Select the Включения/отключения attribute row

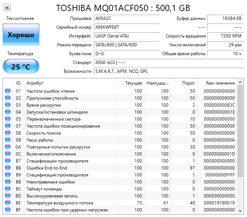click(120, 154)
